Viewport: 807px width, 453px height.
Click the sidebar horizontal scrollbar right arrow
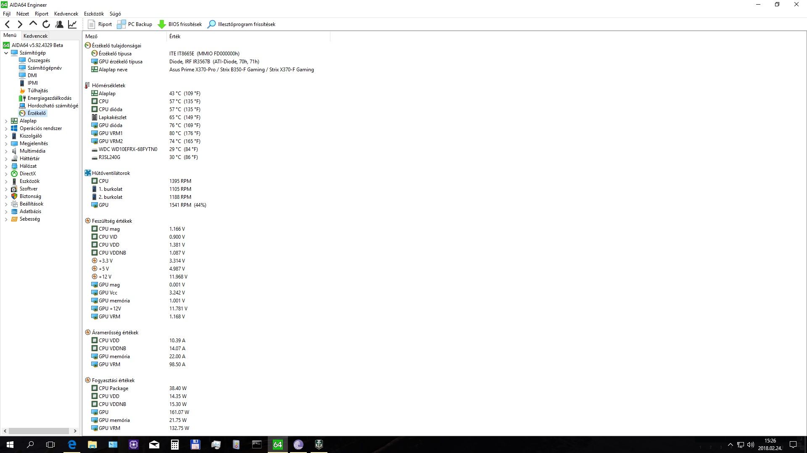75,431
